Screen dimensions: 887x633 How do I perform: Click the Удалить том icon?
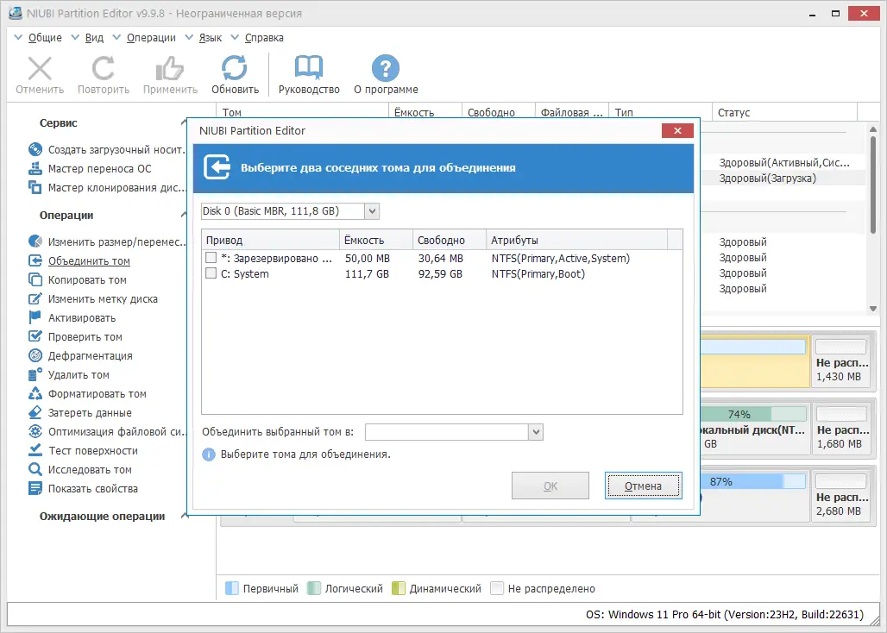[x=35, y=375]
